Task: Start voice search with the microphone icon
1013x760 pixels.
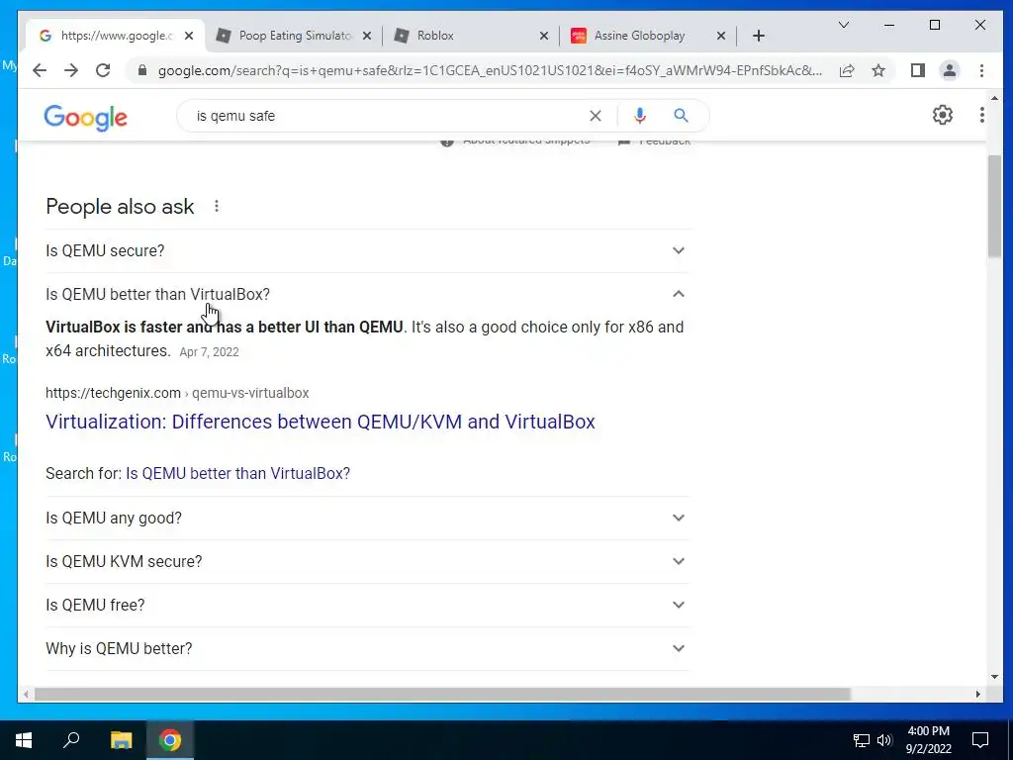Action: point(640,116)
